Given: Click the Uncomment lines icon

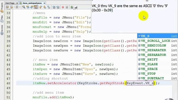Looking at the screenshot, I should click(76, 7).
